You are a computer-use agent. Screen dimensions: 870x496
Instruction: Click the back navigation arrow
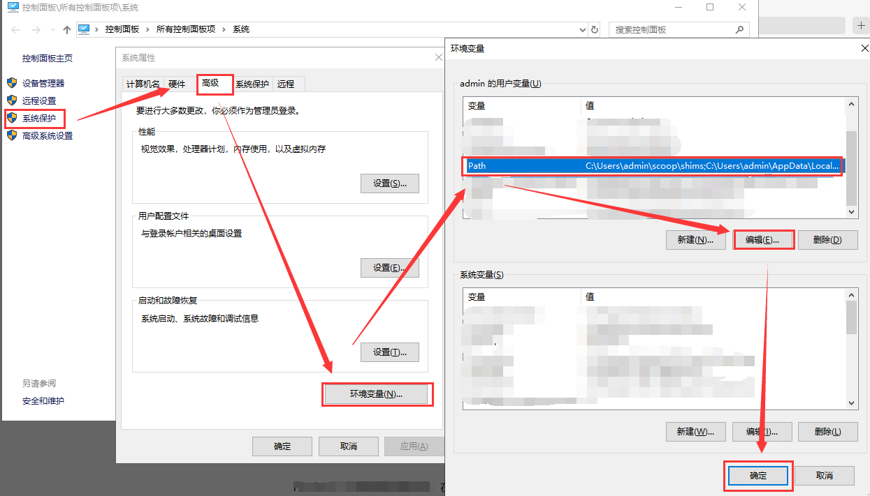point(16,30)
